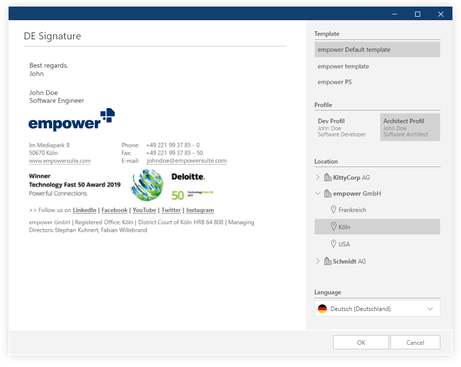Click the empower logo in signature
Screen dimensions: 461x367
tap(72, 120)
